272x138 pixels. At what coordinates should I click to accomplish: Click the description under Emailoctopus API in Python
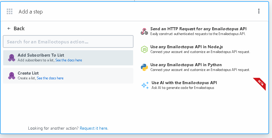(200, 70)
